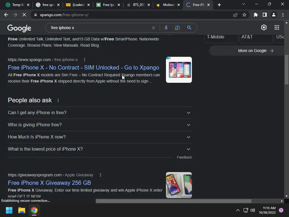Switch to the Motivat tab
This screenshot has width=289, height=217.
click(x=167, y=5)
